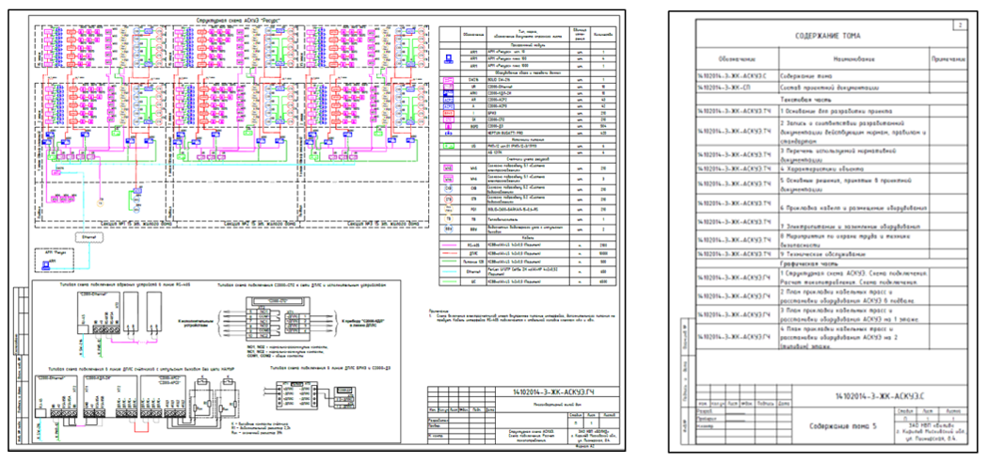Open the structural scheme drawing sheet
This screenshot has width=988, height=463.
coord(320,231)
